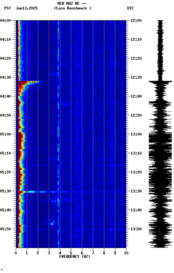Select the 05:20 PST time tick
The height and width of the screenshot is (273, 174).
(5, 172)
